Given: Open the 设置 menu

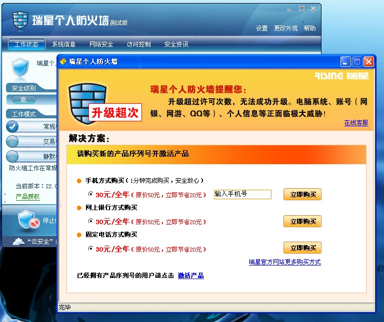Looking at the screenshot, I should point(261,28).
